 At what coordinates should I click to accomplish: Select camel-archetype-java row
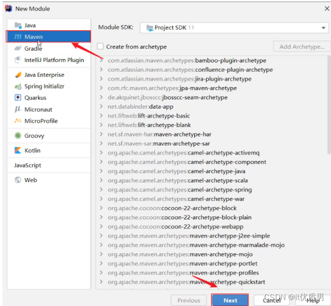[x=212, y=171]
